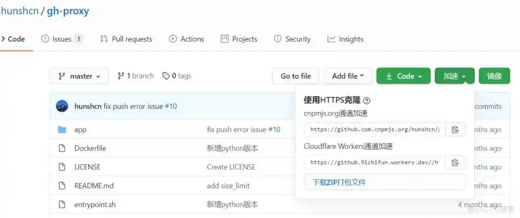Click the download icon in Code button
Viewport: 520px width, 218px height.
389,76
